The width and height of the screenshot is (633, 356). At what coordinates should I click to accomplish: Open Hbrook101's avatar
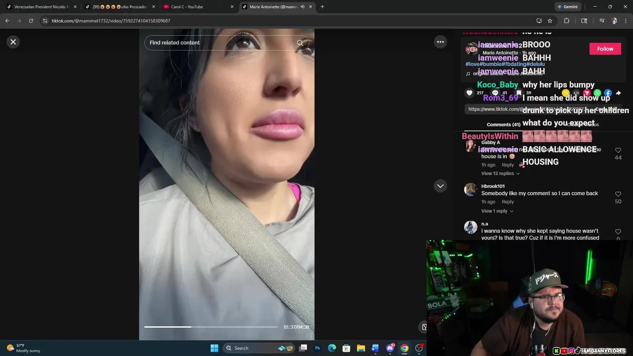pyautogui.click(x=470, y=189)
